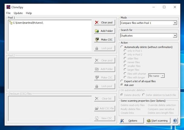Click the Checksum (CSC) files list box

coord(50,108)
